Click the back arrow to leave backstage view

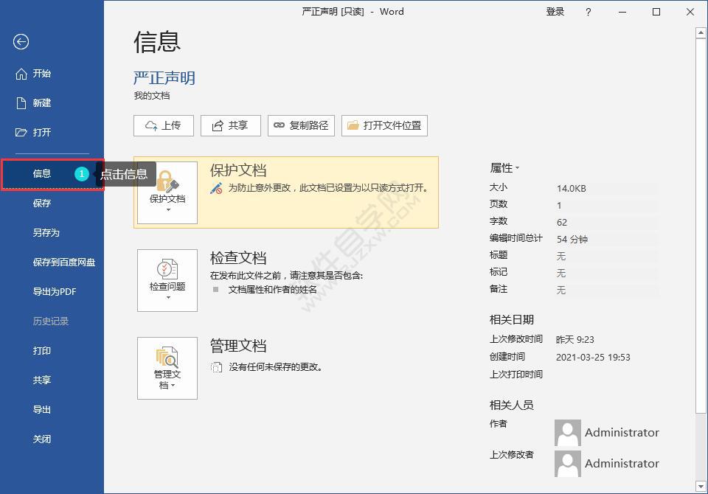tap(21, 42)
